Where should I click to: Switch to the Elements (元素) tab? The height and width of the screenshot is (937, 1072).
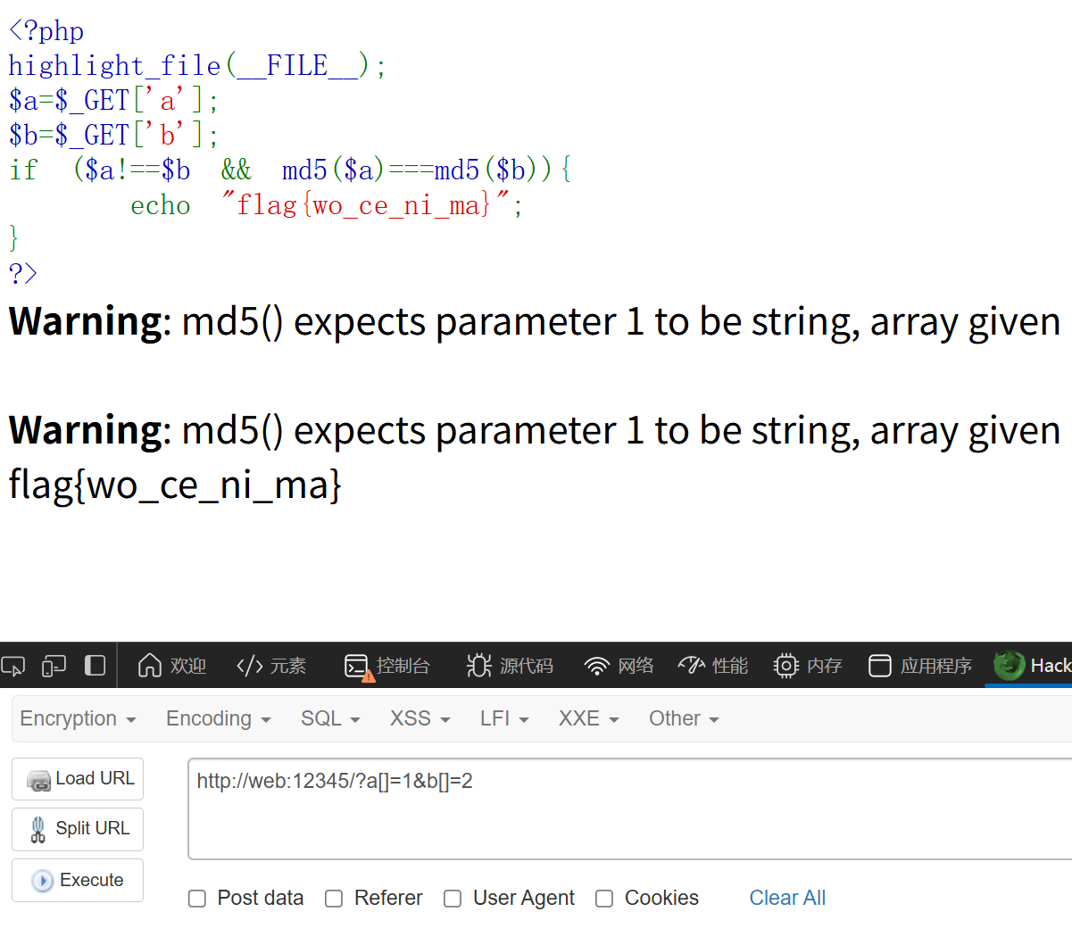click(x=270, y=666)
